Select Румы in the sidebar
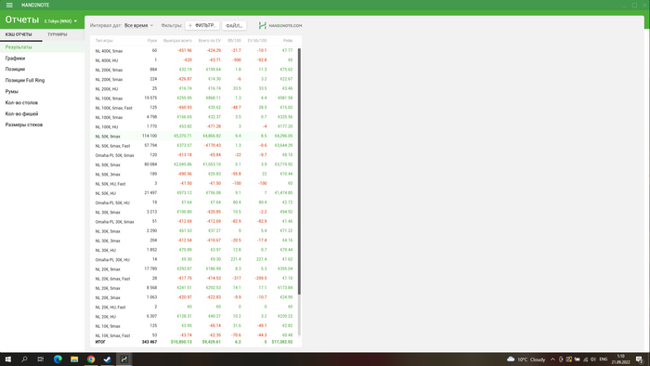 [x=43, y=92]
